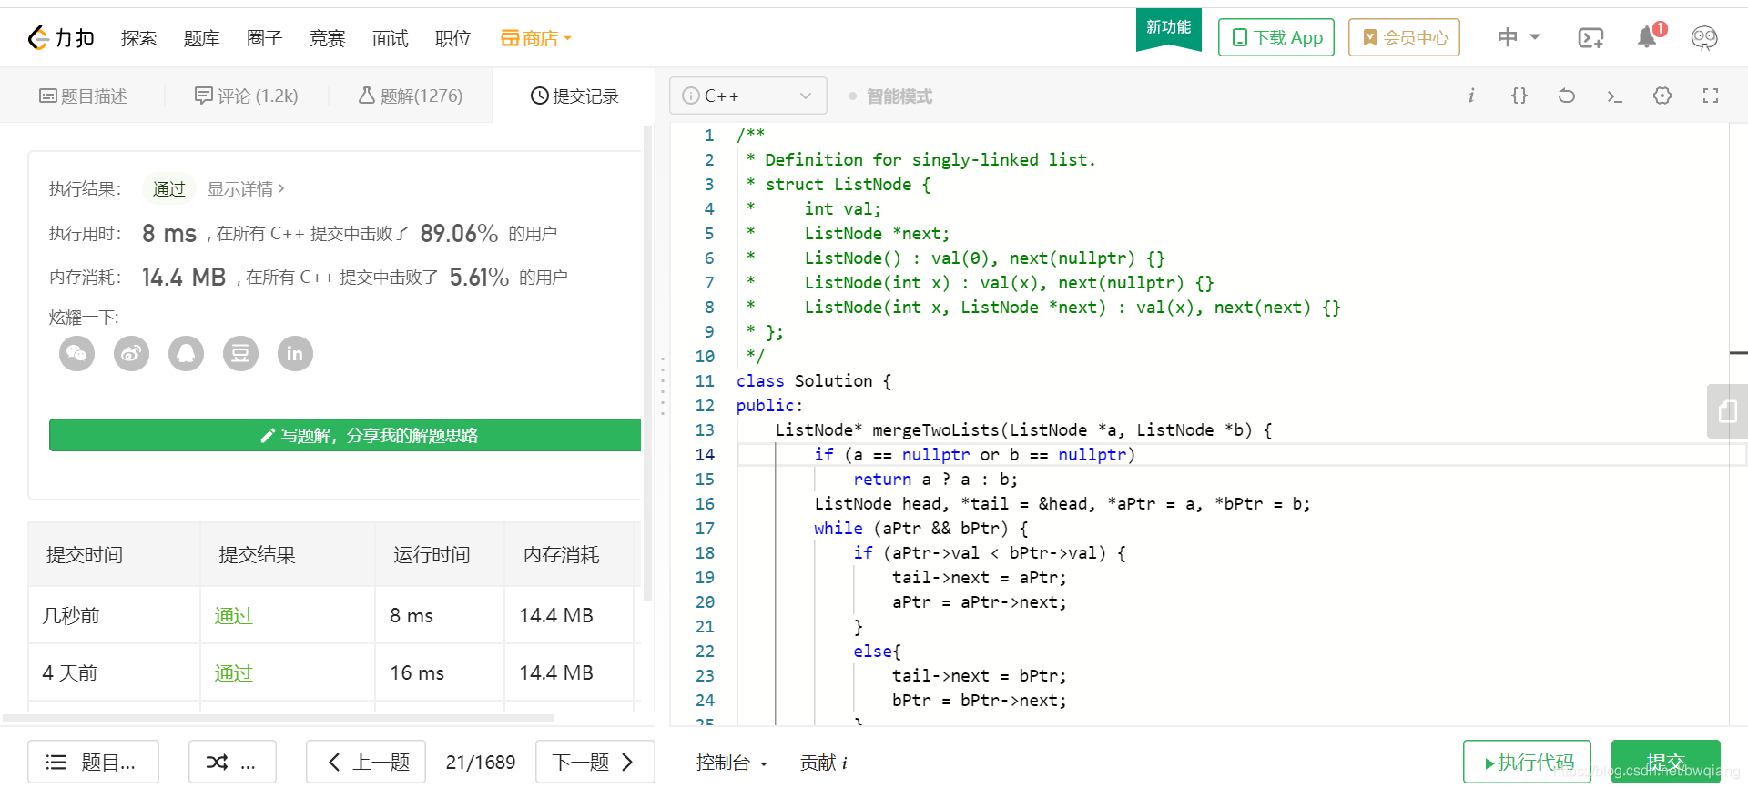Click the contribution 贡献 info link

click(x=823, y=763)
